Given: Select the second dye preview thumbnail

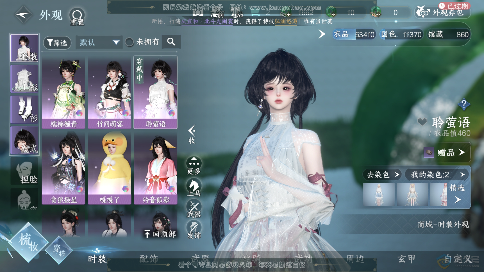Looking at the screenshot, I should tap(412, 194).
